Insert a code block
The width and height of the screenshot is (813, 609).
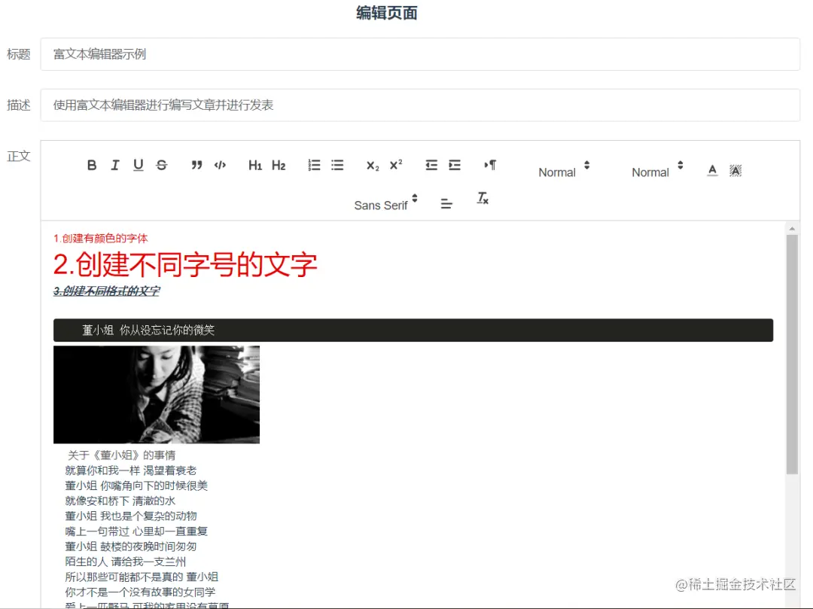[220, 166]
